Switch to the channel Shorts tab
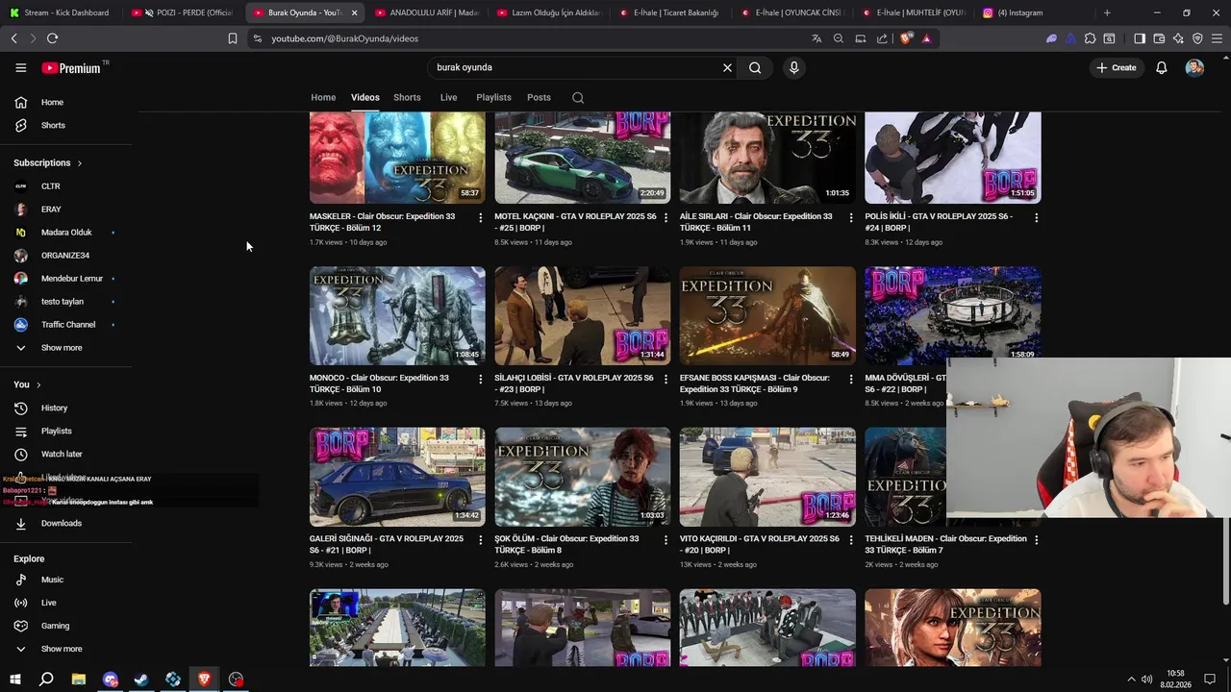This screenshot has width=1231, height=692. pos(407,97)
